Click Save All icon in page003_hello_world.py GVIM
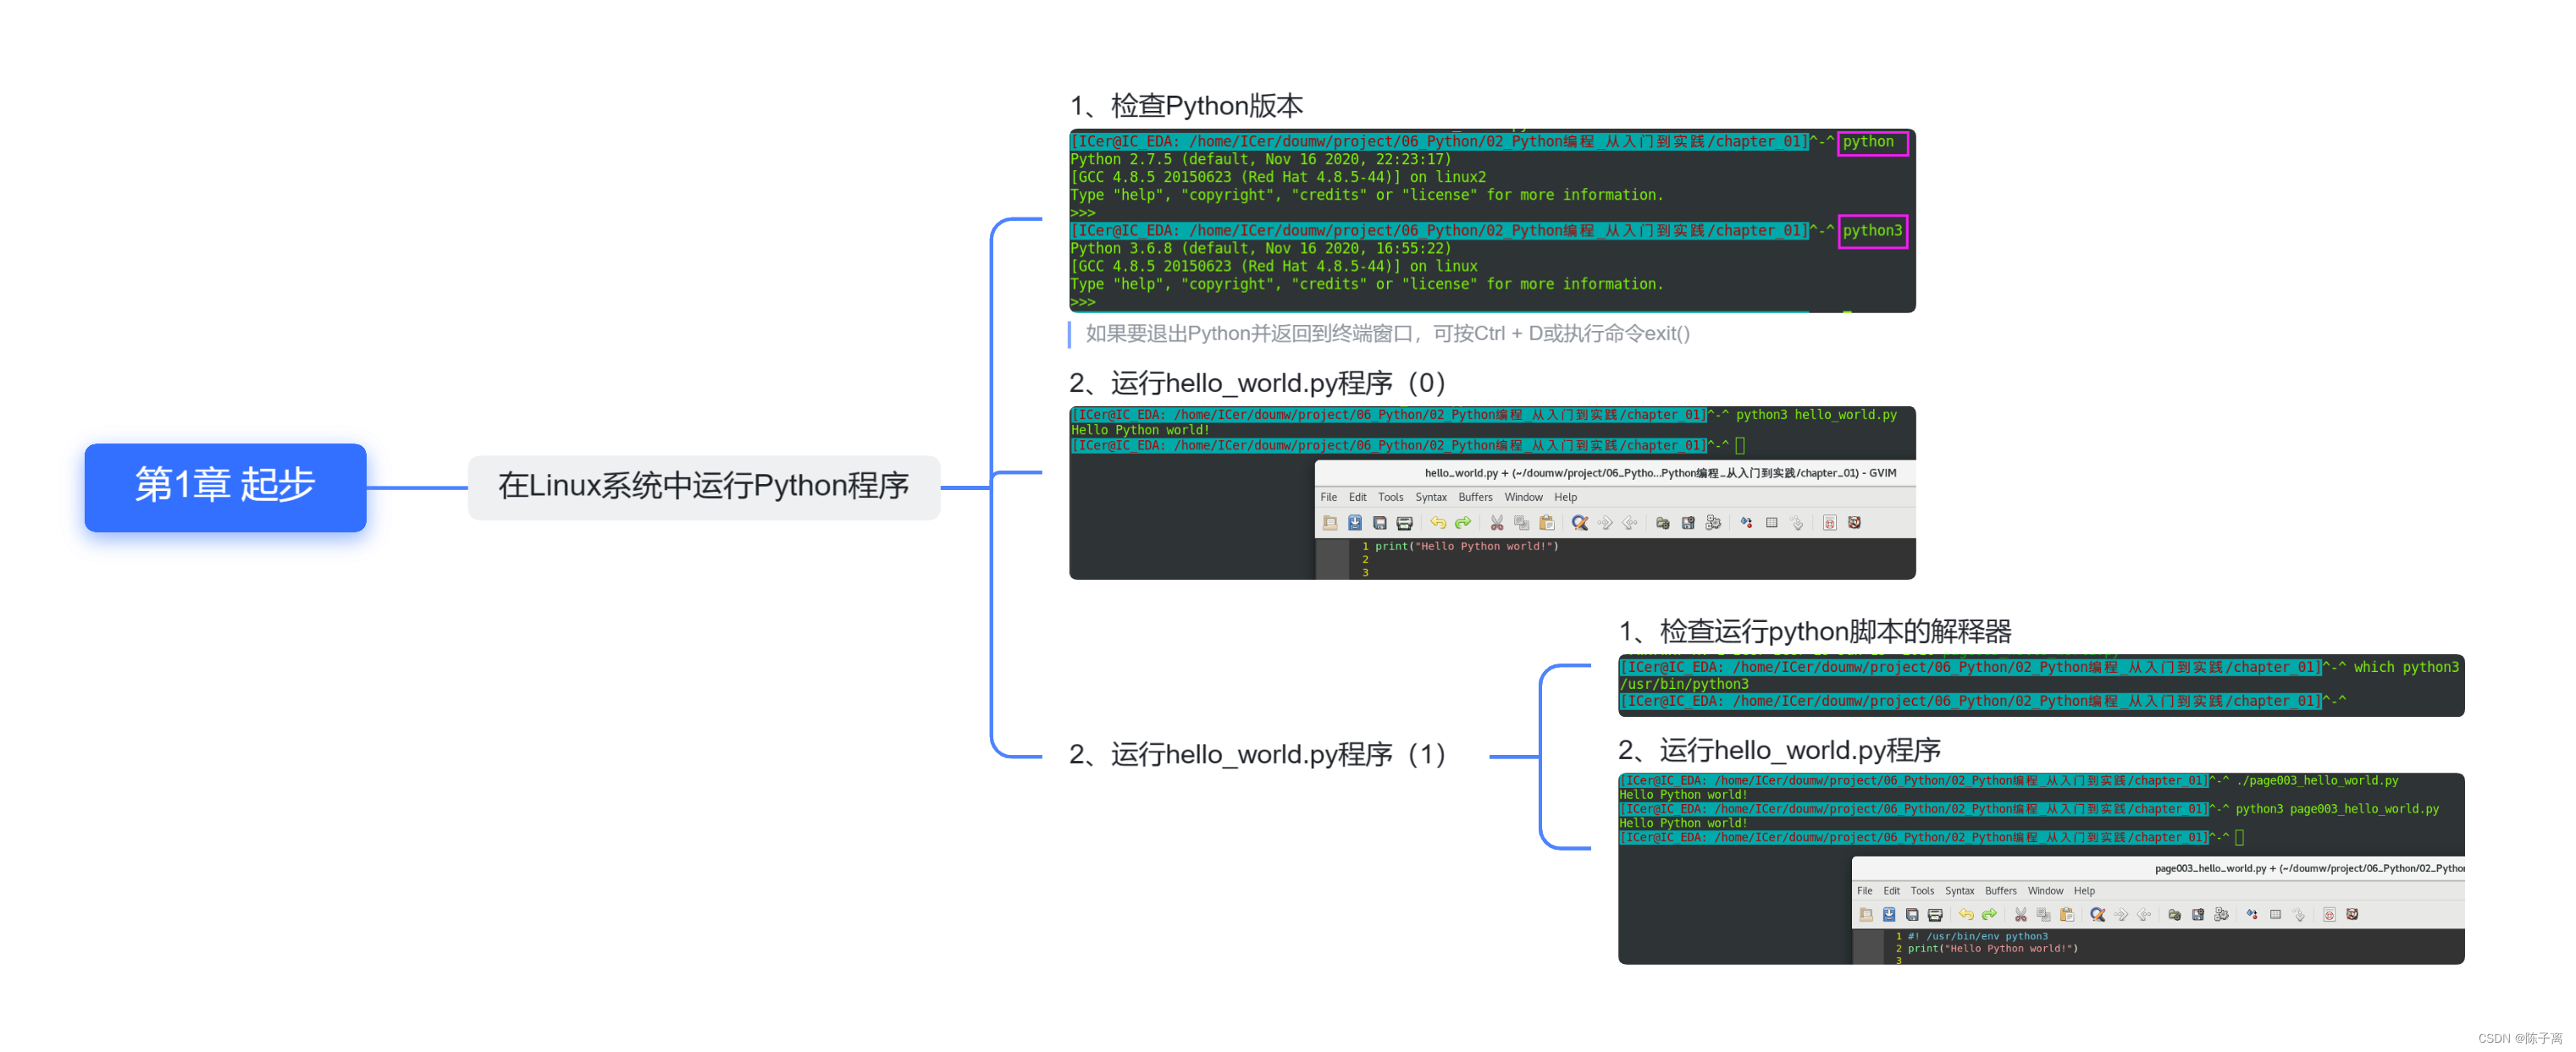The image size is (2576, 1052). [x=1912, y=914]
